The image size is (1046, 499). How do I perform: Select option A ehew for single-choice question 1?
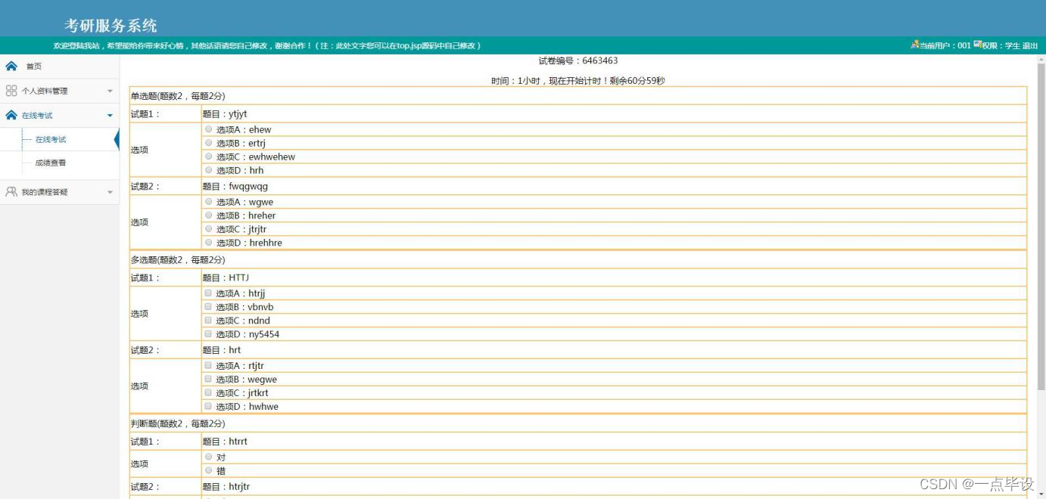(209, 129)
